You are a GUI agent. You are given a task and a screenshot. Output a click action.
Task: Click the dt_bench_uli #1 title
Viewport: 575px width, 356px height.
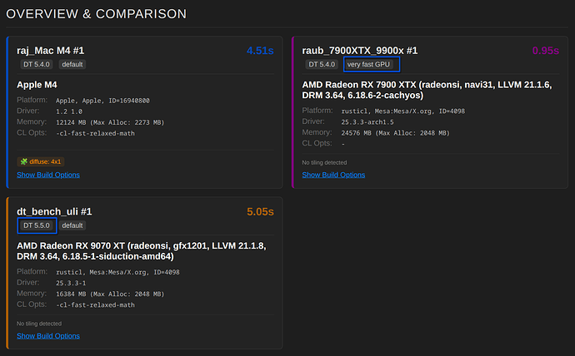pyautogui.click(x=54, y=211)
